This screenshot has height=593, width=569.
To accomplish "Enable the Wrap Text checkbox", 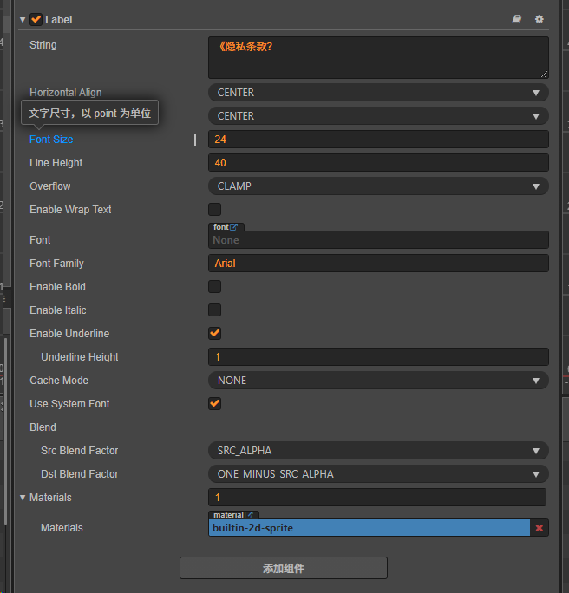I will (214, 210).
